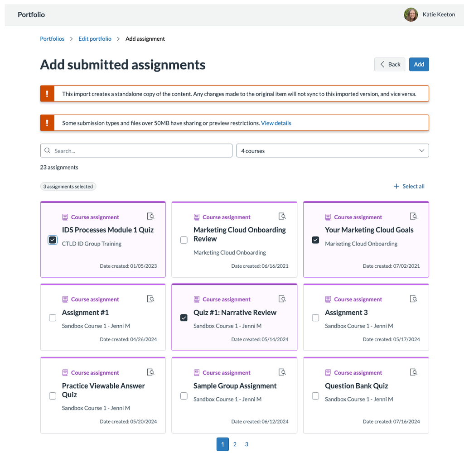Click warning icon on 50MB restrictions alert
This screenshot has width=464, height=453.
[47, 122]
